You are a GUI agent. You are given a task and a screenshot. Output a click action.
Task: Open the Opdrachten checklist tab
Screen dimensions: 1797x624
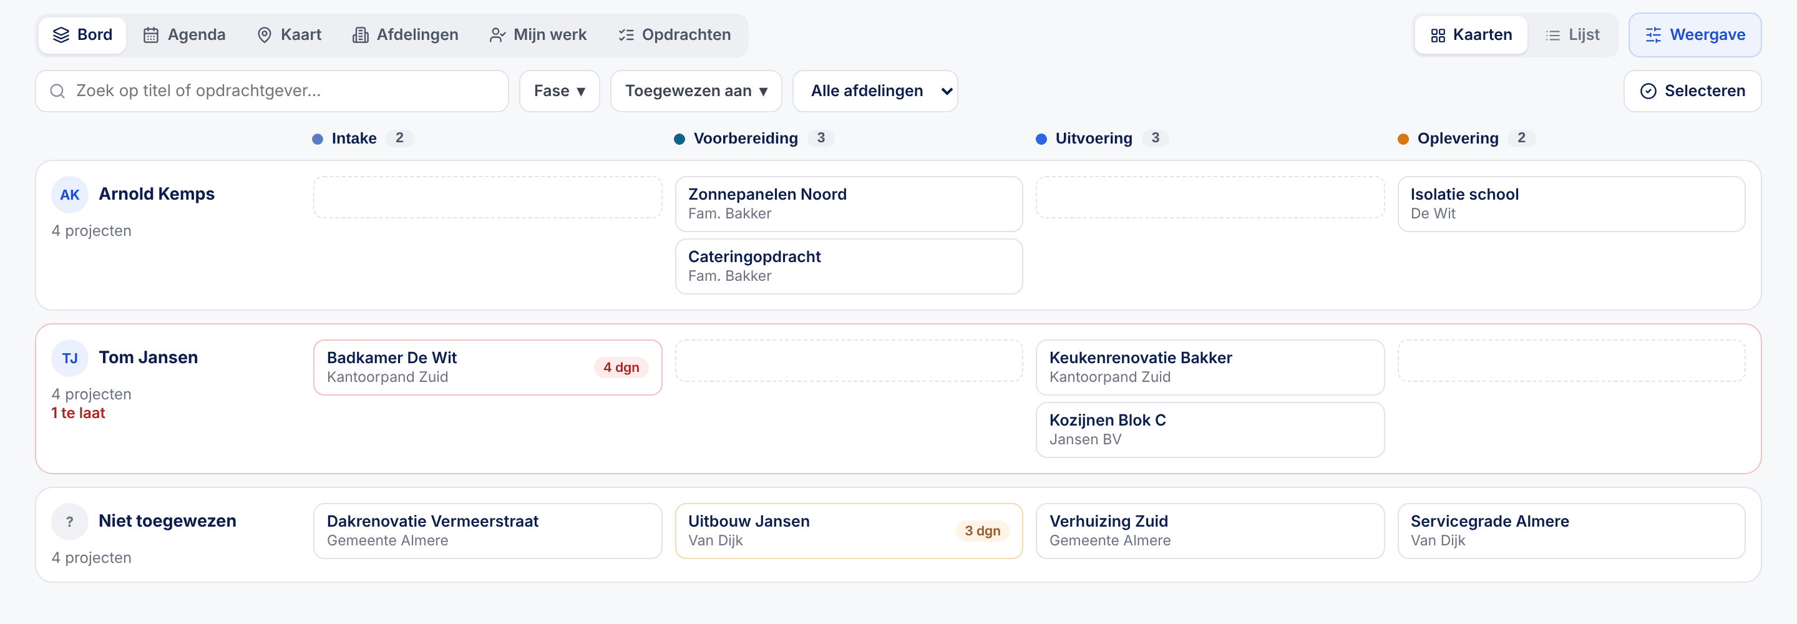click(674, 35)
